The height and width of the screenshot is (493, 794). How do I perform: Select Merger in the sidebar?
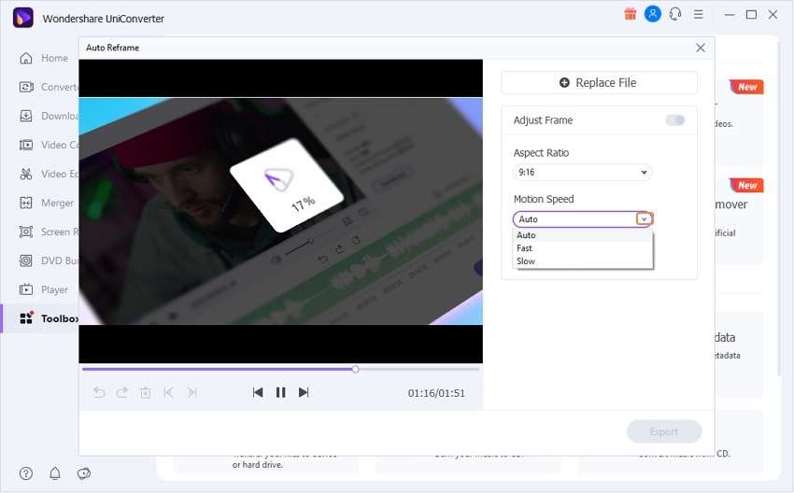click(47, 203)
